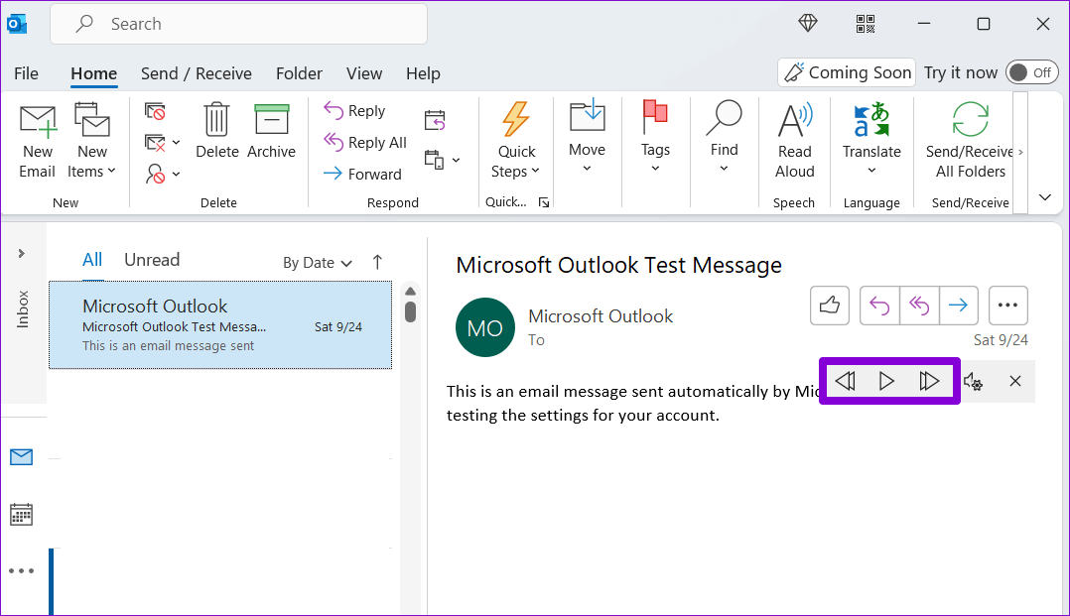Expand the By Date sort dropdown

[318, 263]
